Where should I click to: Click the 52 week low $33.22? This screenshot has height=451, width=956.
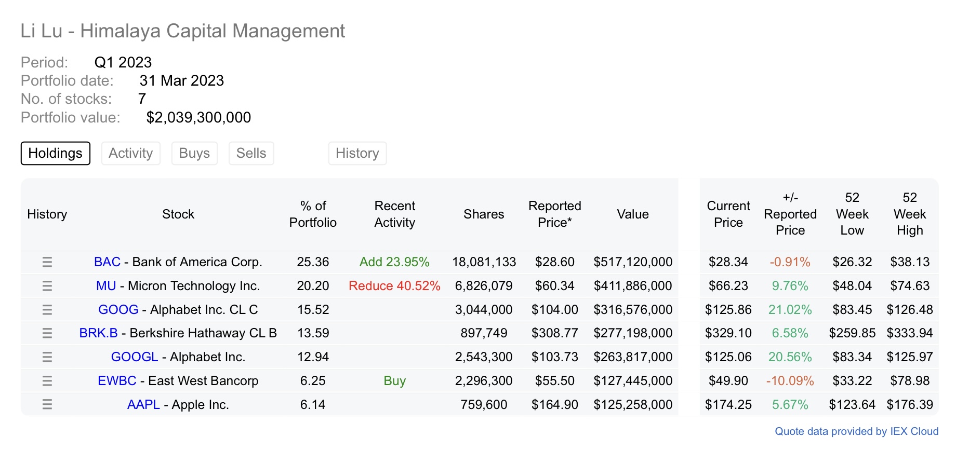tap(852, 381)
